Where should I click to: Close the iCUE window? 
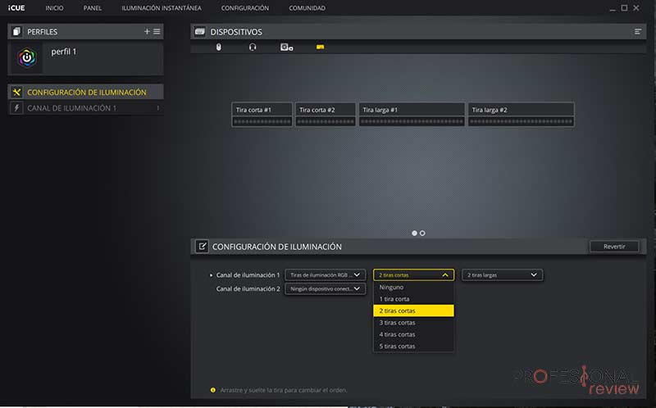coord(636,8)
